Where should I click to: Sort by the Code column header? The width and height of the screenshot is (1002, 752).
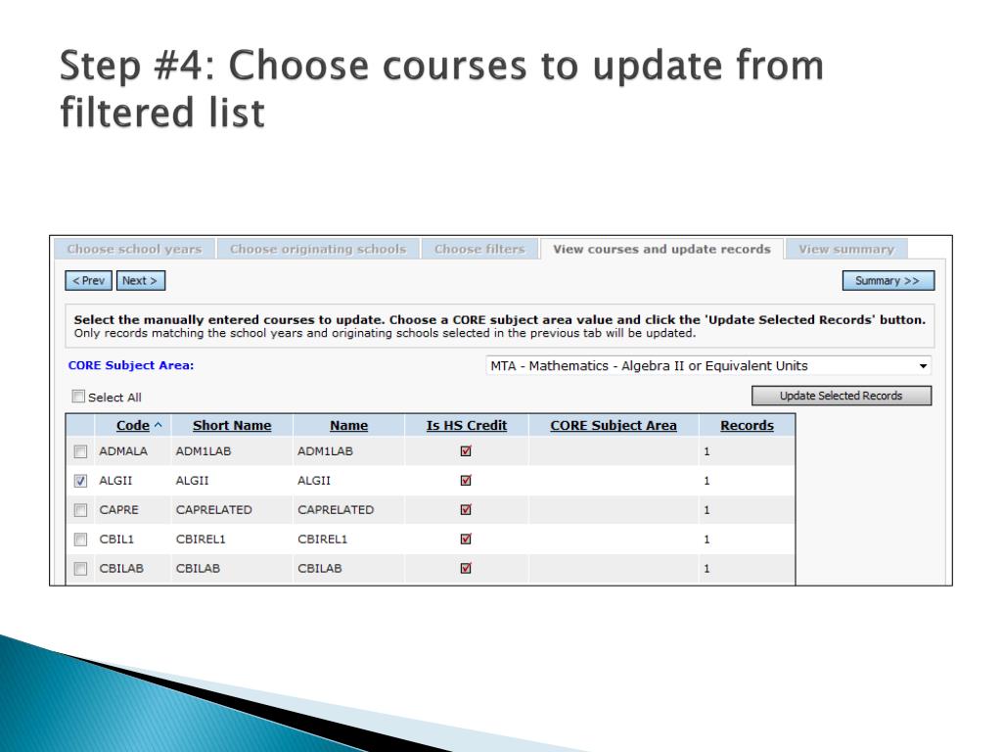[133, 425]
